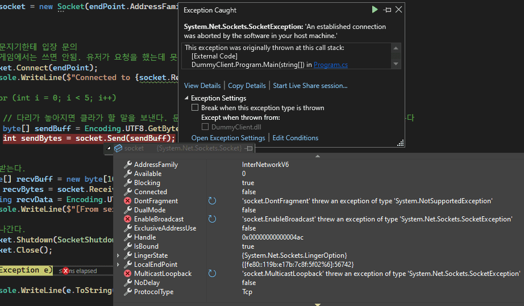524x306 pixels.
Task: Click the View Details link
Action: [x=202, y=86]
